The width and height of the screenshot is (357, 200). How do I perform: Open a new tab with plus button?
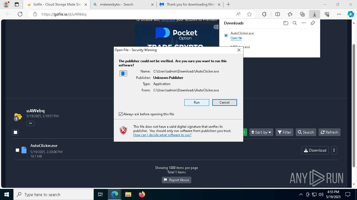[x=228, y=4]
